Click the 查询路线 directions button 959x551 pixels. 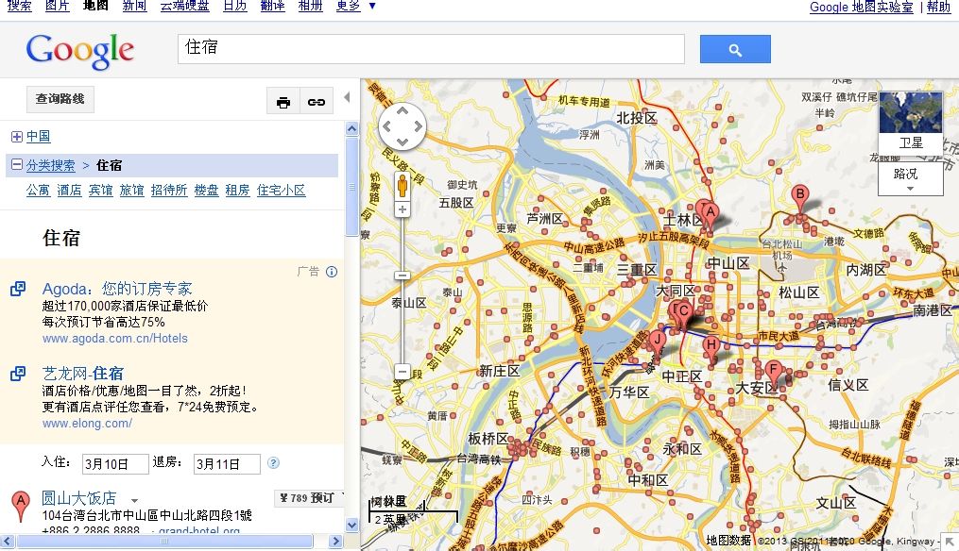(x=60, y=99)
